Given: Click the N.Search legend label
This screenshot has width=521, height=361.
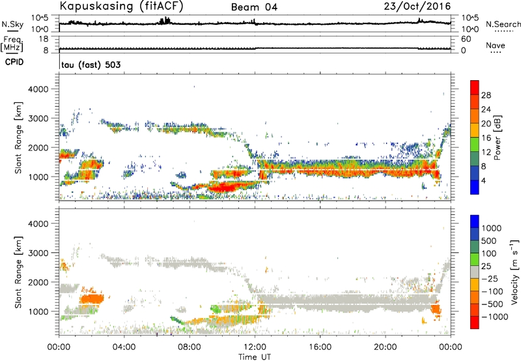Looking at the screenshot, I should coord(503,24).
